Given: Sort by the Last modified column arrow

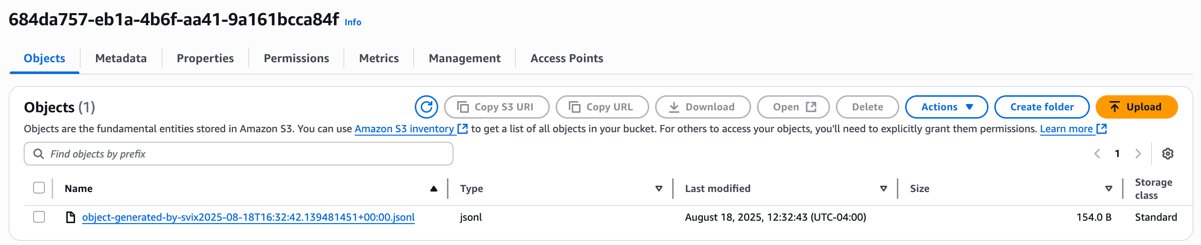Looking at the screenshot, I should [x=883, y=189].
